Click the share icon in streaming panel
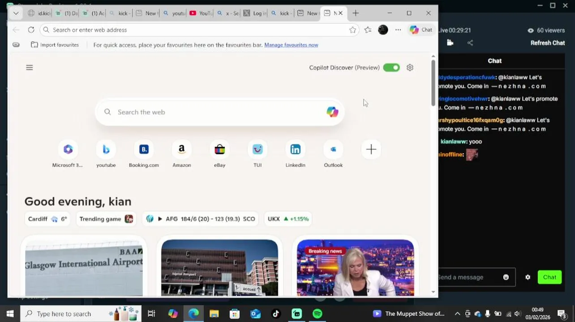575x322 pixels. point(470,43)
